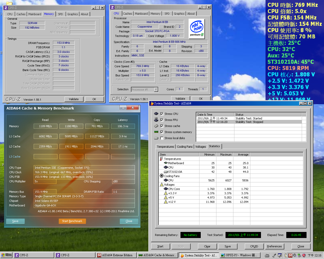324x259 pixels.
Task: Select the Voltages tab
Action: click(x=200, y=147)
